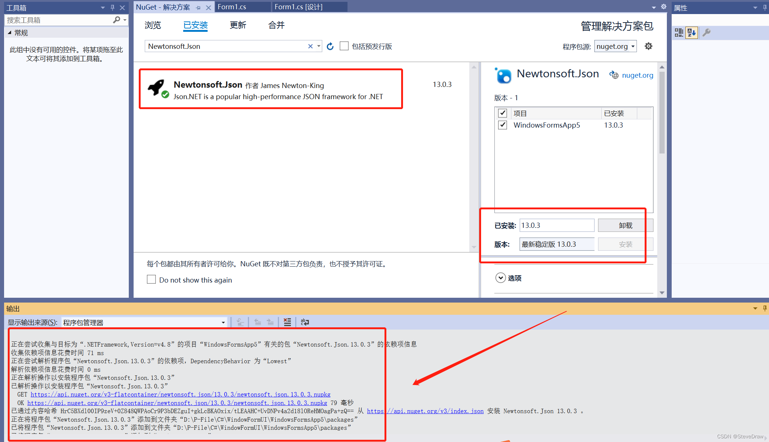Click details pane scroll down arrow
This screenshot has height=442, width=769.
click(x=662, y=293)
